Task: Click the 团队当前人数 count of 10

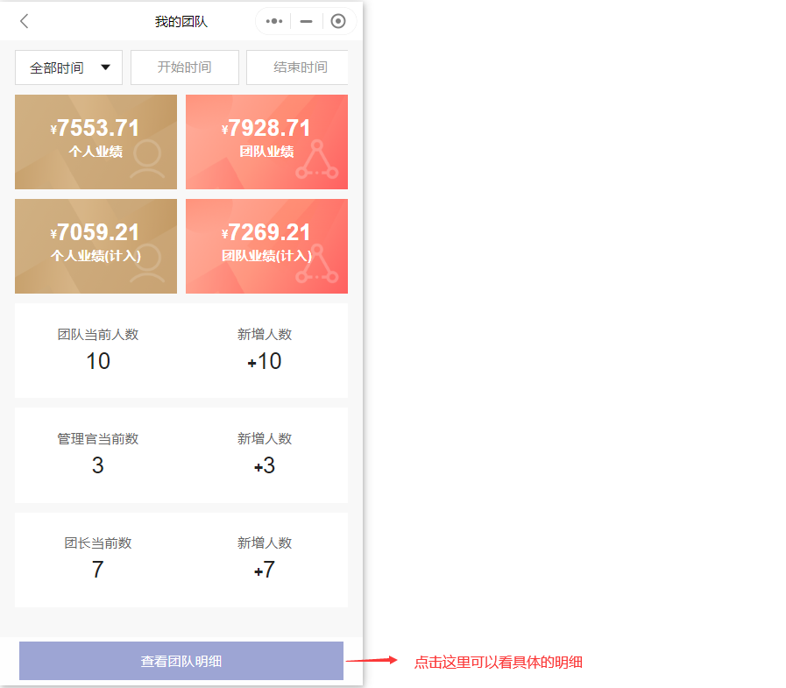Action: pos(98,361)
